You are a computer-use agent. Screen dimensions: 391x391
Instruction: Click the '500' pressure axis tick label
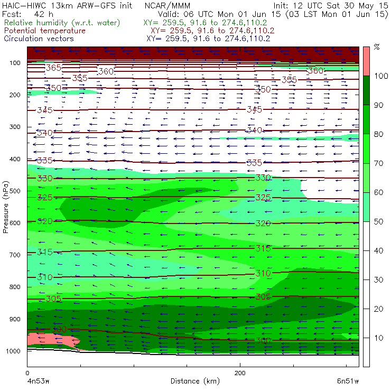(x=15, y=191)
